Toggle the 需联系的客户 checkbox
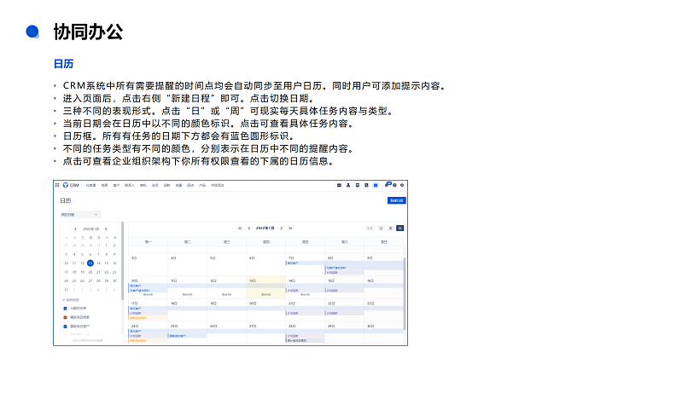Viewport: 700px width, 393px height. (x=65, y=327)
